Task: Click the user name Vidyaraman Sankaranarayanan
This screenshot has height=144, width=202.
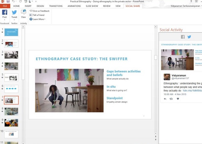Action: (186, 6)
